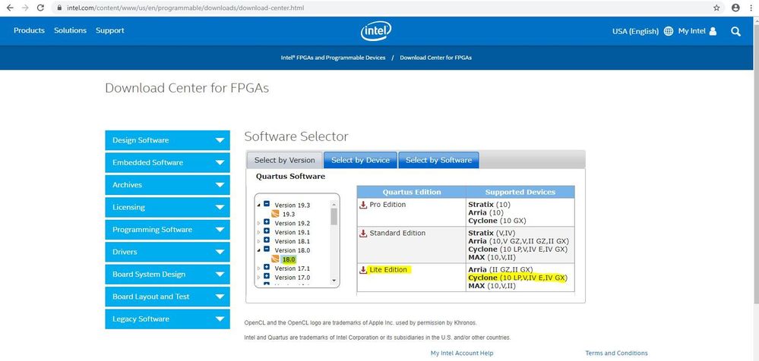Go back using the browser back arrow
This screenshot has width=759, height=361.
pos(10,8)
